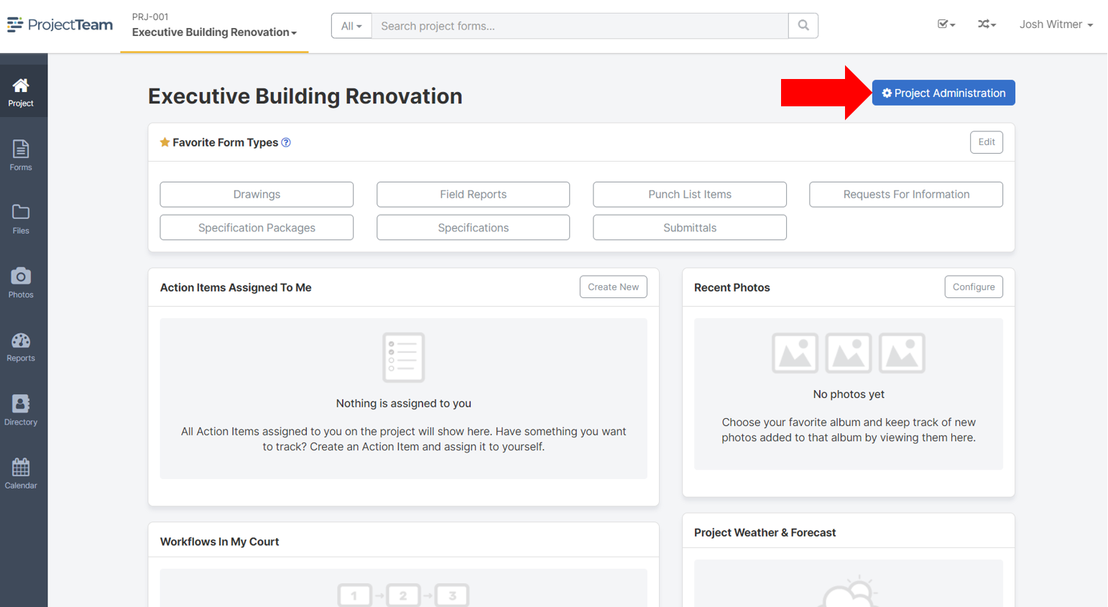Click the Favorite Form Types help icon
The height and width of the screenshot is (607, 1108).
point(286,142)
